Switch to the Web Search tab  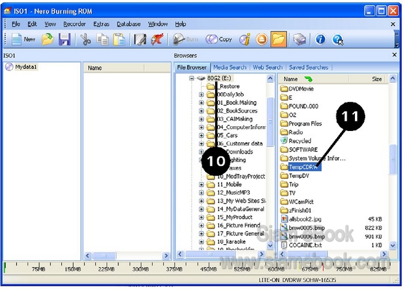click(x=267, y=67)
